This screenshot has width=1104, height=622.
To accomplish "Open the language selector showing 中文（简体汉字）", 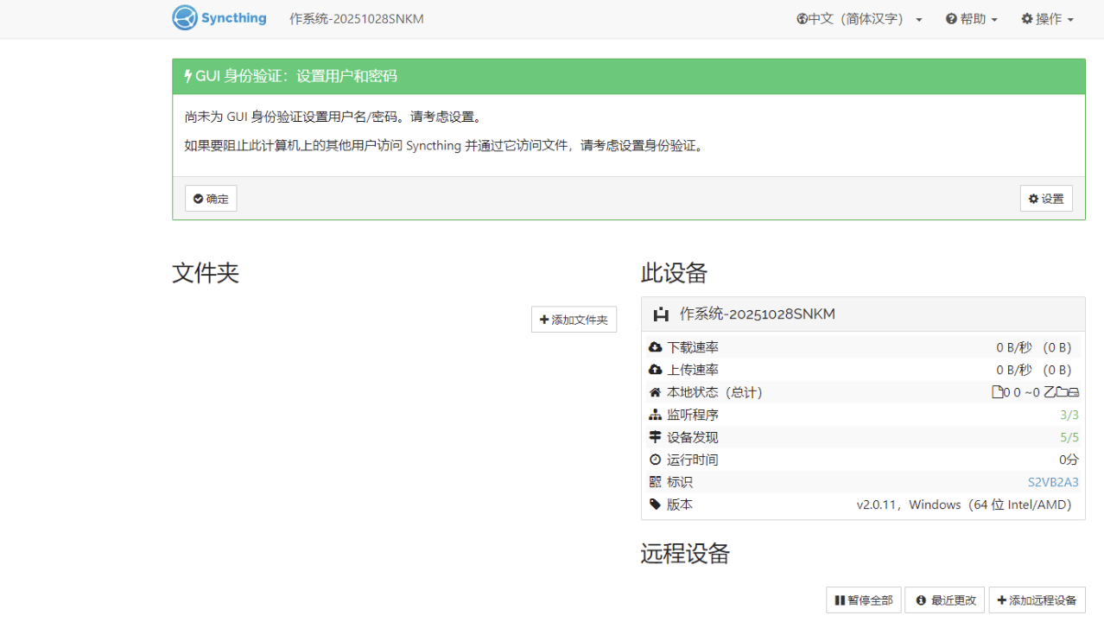I will pos(858,17).
